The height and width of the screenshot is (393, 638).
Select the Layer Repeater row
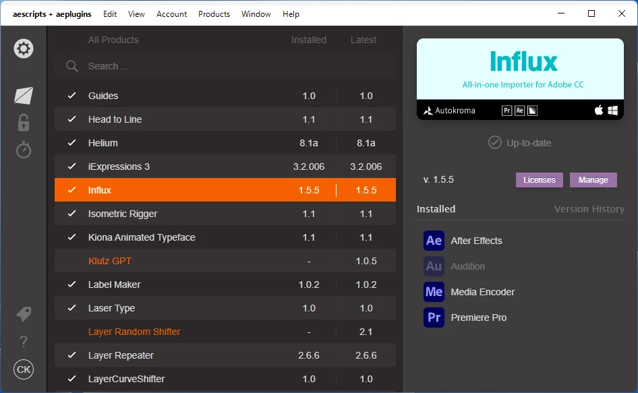coord(225,355)
